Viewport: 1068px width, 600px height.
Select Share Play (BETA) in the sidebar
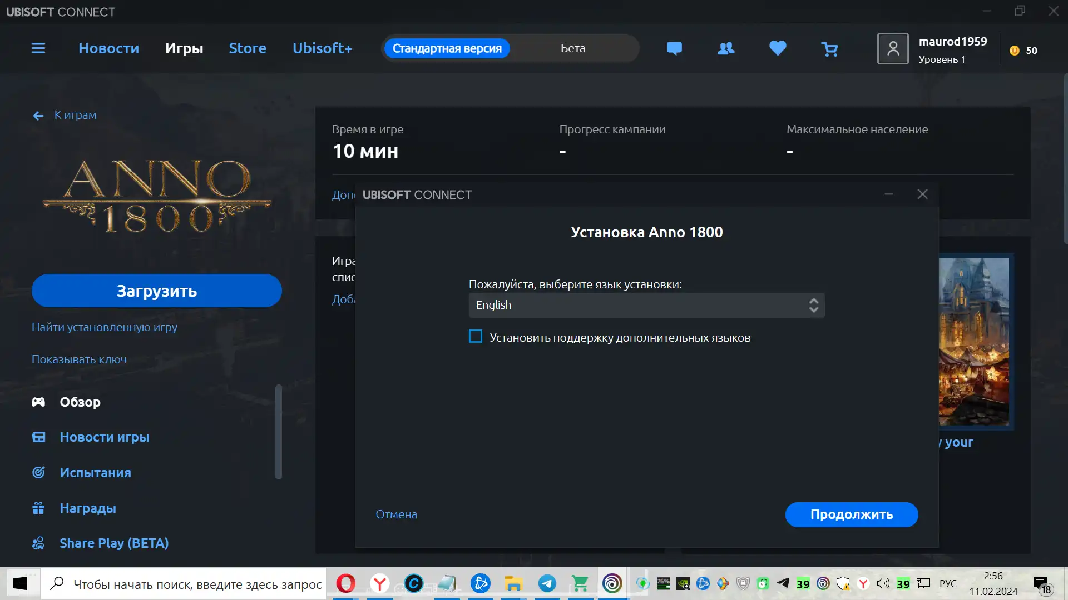(x=114, y=543)
